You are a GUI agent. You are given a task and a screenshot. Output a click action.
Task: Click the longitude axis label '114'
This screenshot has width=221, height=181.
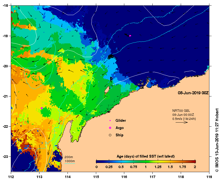(68, 177)
